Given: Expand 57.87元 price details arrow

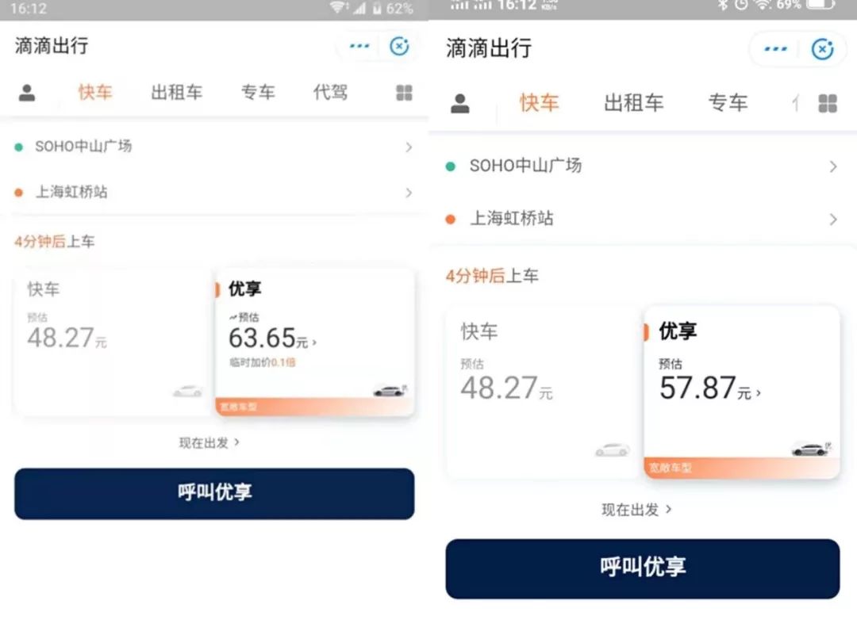Looking at the screenshot, I should [758, 392].
